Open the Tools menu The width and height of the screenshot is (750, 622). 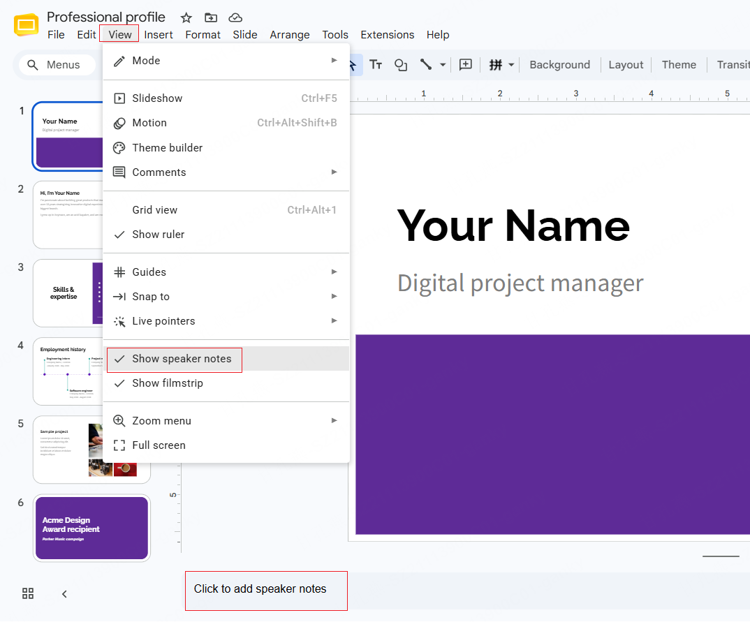pos(334,34)
